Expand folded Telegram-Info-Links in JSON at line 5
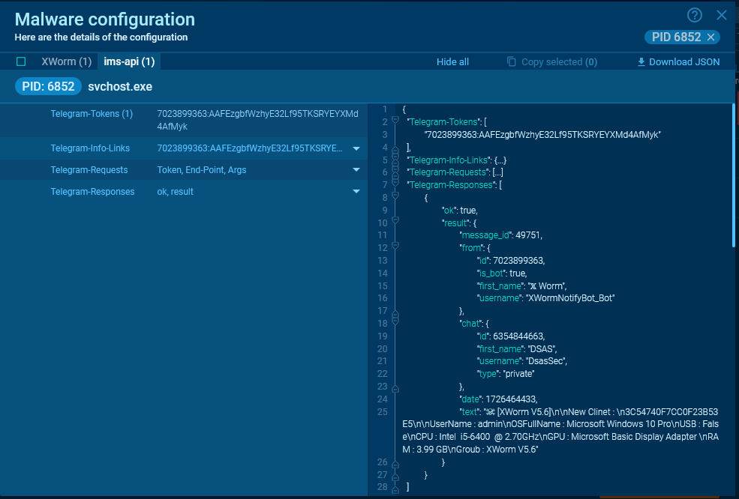 coord(395,160)
